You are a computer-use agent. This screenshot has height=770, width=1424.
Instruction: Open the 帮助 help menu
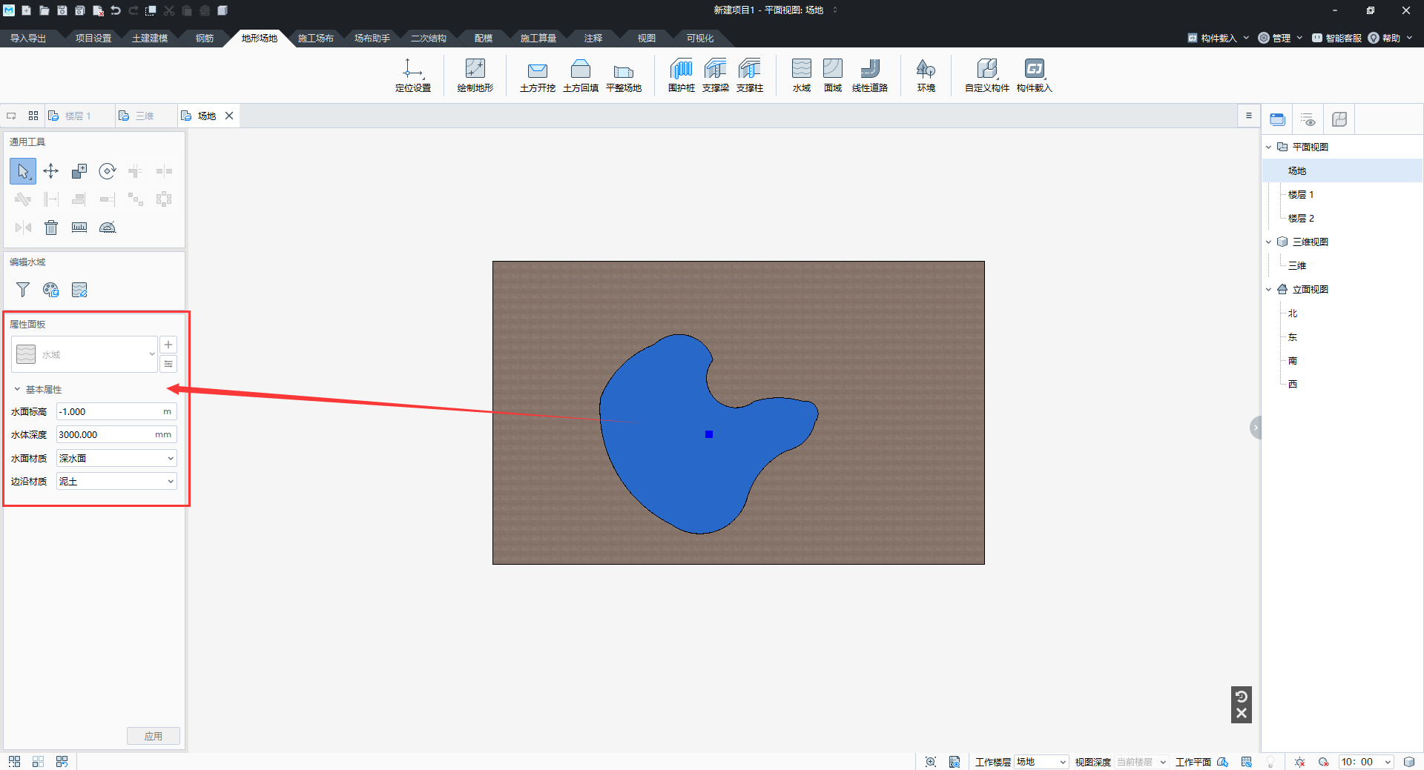pyautogui.click(x=1391, y=38)
